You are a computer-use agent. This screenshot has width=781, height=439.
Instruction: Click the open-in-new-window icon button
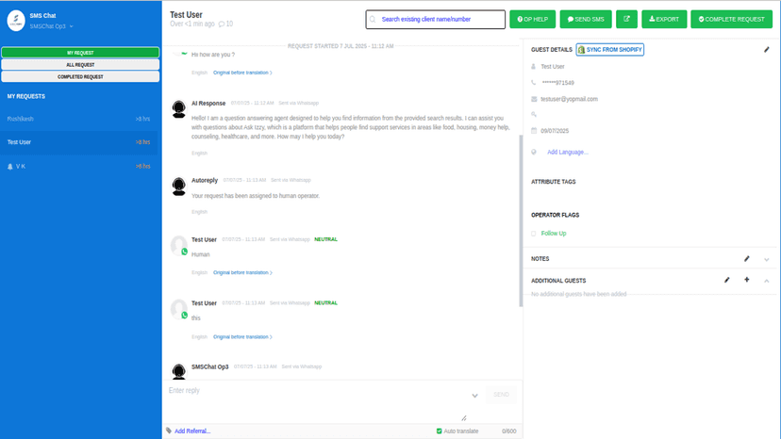point(626,19)
